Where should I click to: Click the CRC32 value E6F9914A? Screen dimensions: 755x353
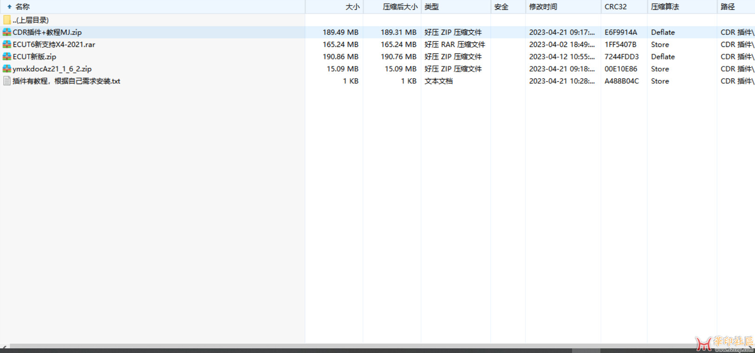621,32
